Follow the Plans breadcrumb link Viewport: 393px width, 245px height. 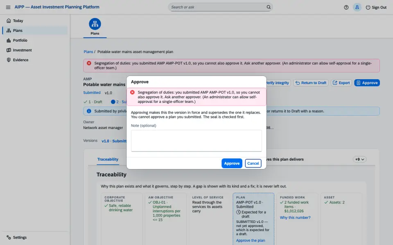(88, 52)
